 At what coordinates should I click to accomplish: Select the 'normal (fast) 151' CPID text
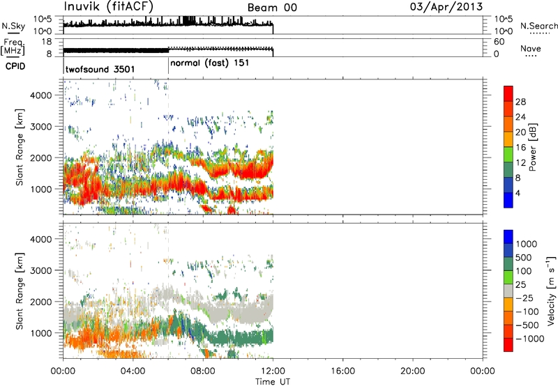[210, 63]
